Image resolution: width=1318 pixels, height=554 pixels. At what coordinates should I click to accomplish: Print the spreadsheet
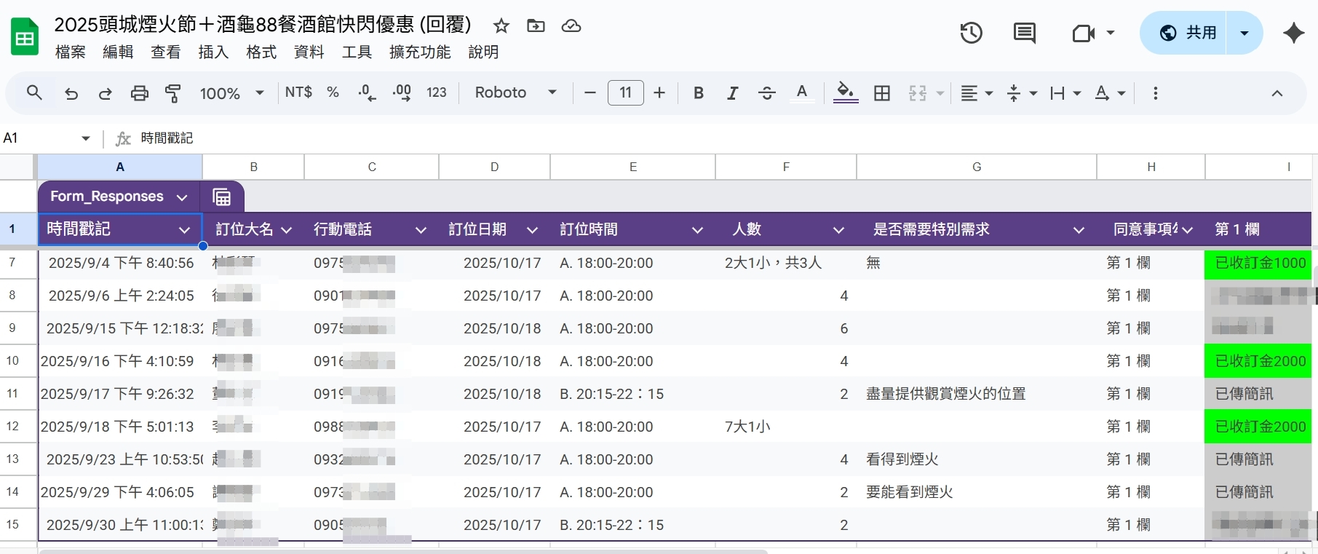[139, 93]
